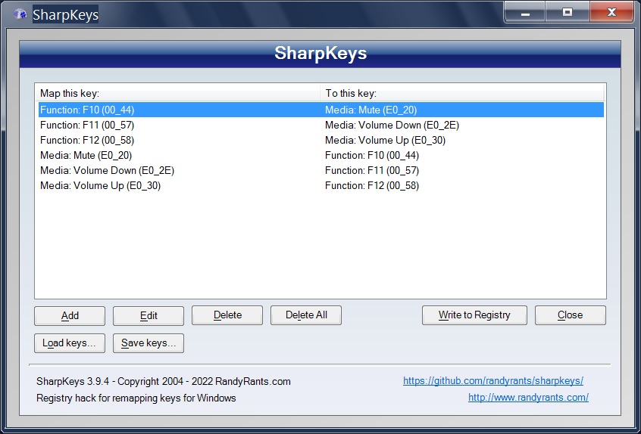Click the copyright text 'SharpKeys 3.9.4'
The image size is (641, 434).
(x=73, y=382)
